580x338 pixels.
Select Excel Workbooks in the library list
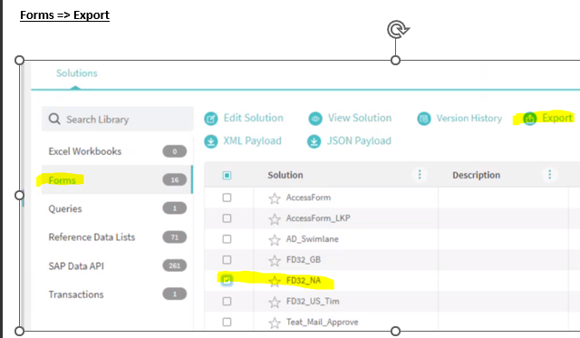(x=117, y=151)
